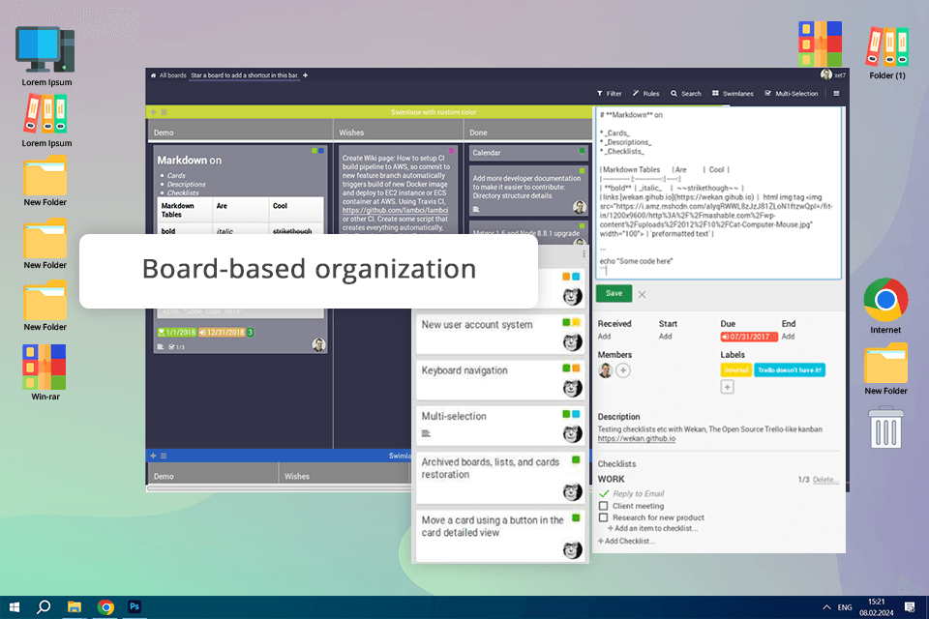929x619 pixels.
Task: Click the Trello doesn't have it! label
Action: click(790, 370)
